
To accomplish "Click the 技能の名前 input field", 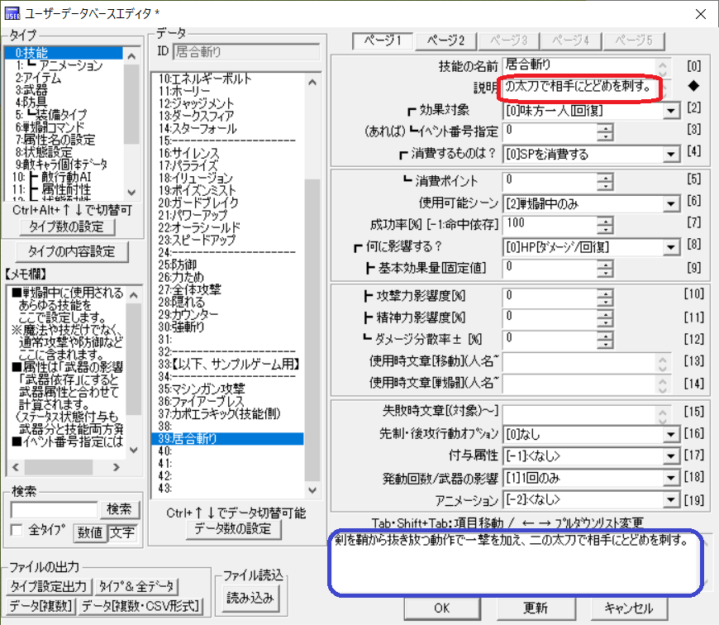I will coord(579,65).
